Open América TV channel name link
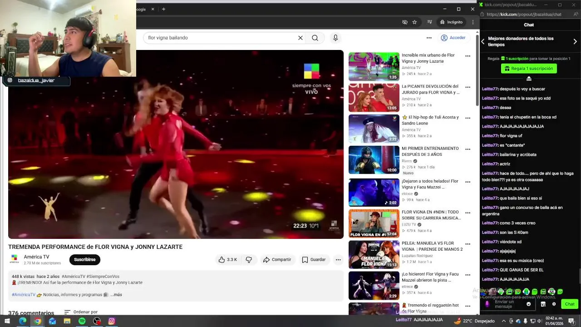 (x=37, y=257)
